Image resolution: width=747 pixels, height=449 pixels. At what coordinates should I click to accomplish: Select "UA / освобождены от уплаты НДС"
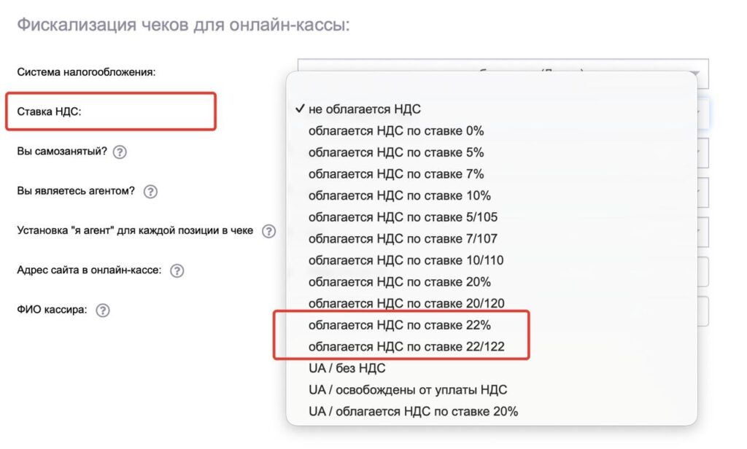point(407,390)
